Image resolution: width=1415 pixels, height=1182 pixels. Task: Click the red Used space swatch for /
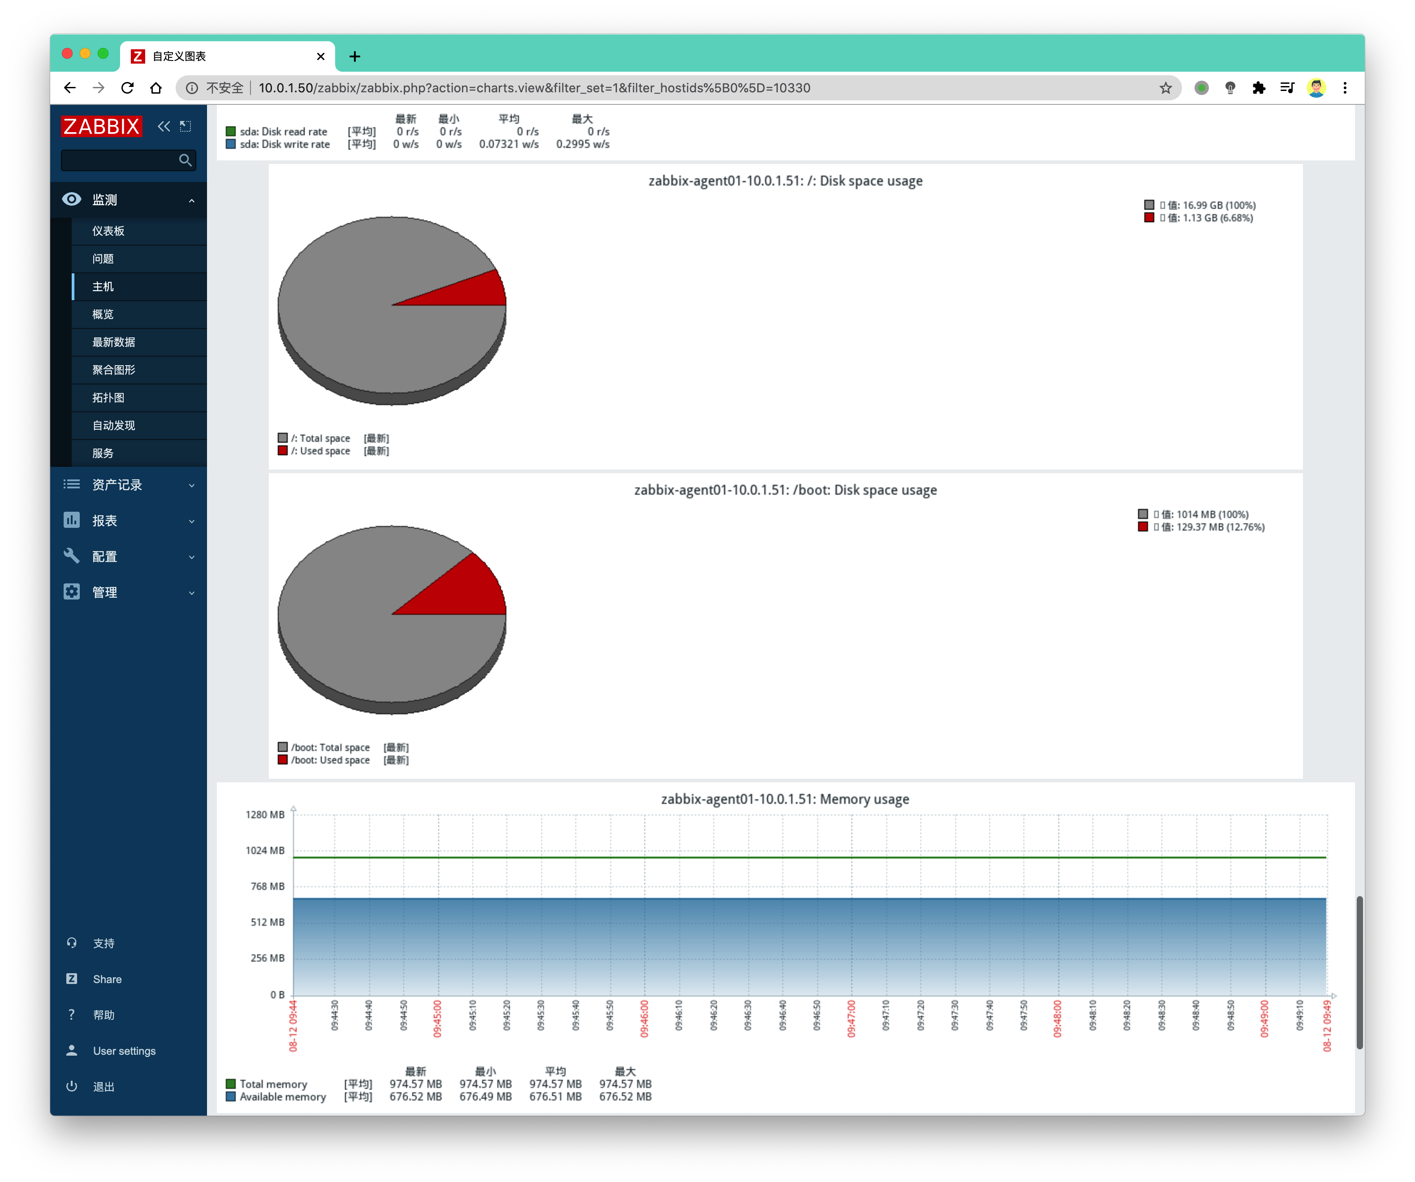(x=282, y=450)
